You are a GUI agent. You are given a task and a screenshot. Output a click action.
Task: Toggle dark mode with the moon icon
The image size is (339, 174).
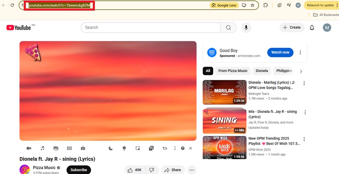coord(111,148)
